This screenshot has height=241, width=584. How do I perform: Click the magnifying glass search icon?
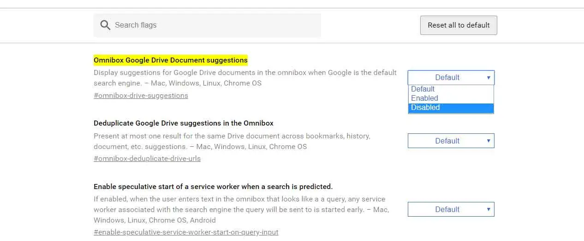click(105, 25)
